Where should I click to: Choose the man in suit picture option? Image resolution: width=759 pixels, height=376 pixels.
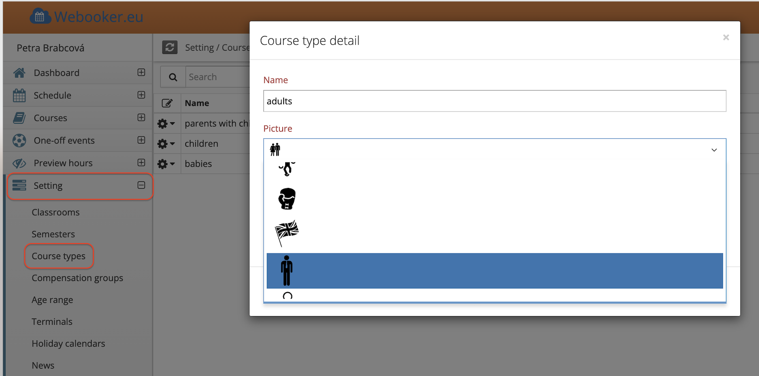(x=287, y=270)
